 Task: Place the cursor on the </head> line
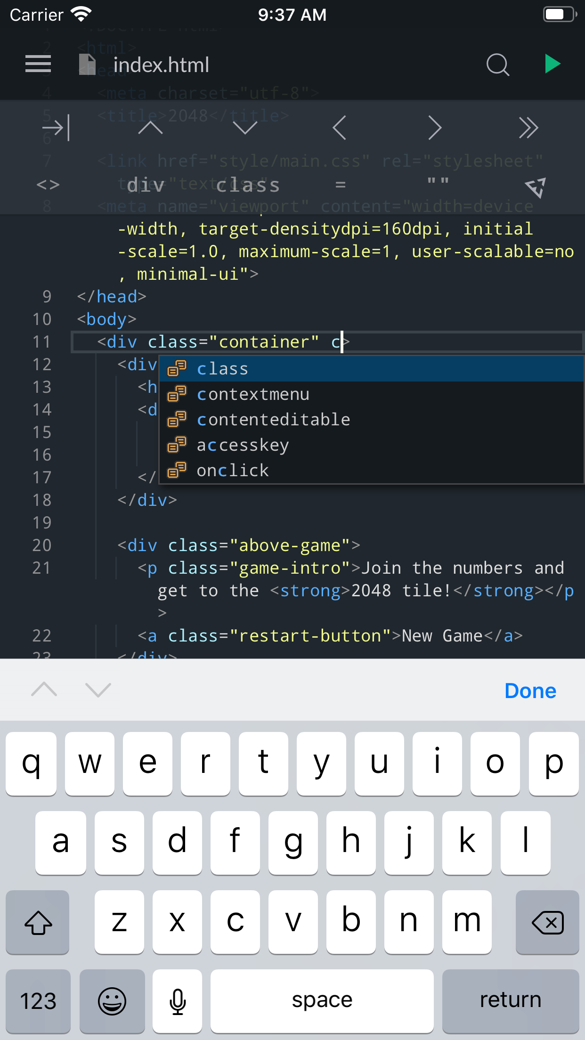[x=112, y=296]
